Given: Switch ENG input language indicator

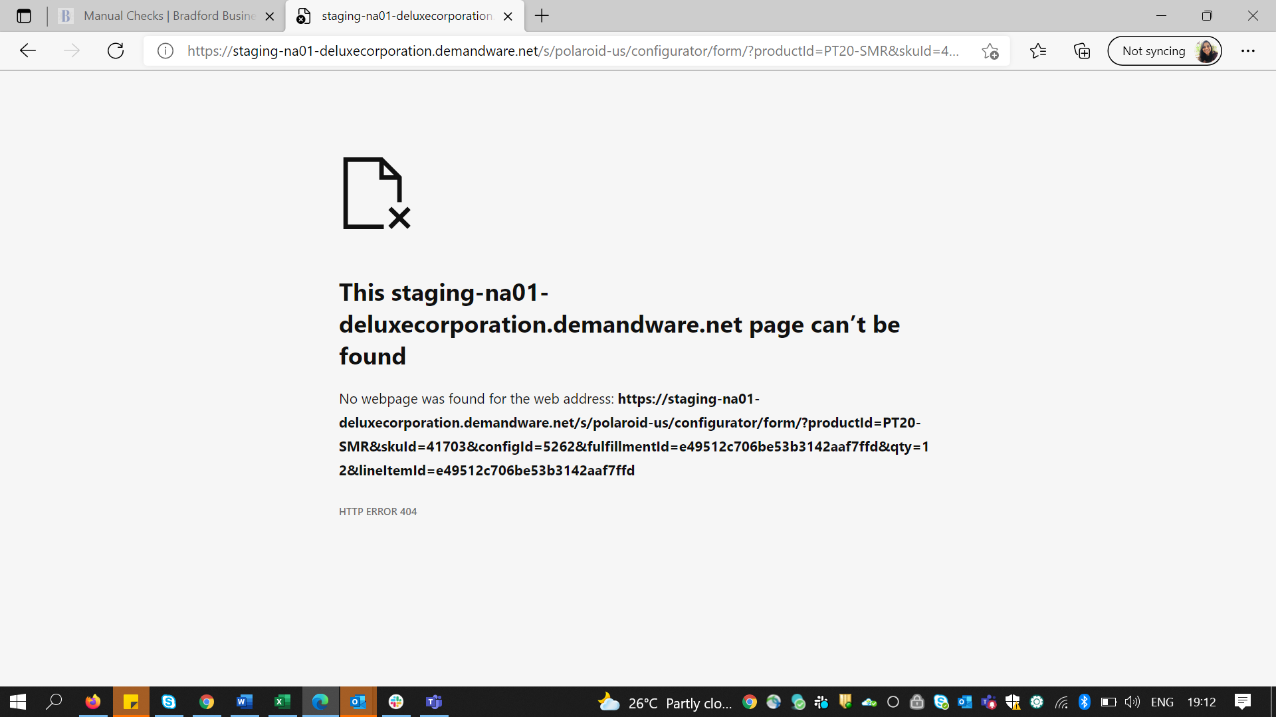Looking at the screenshot, I should (1162, 702).
